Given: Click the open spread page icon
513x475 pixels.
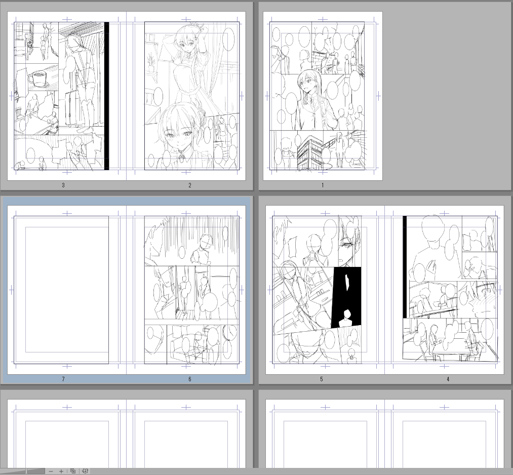Looking at the screenshot, I should click(85, 471).
